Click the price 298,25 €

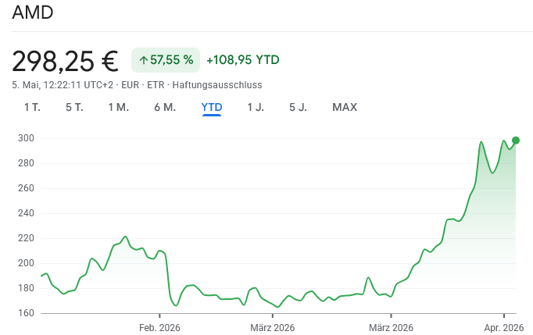coord(65,61)
